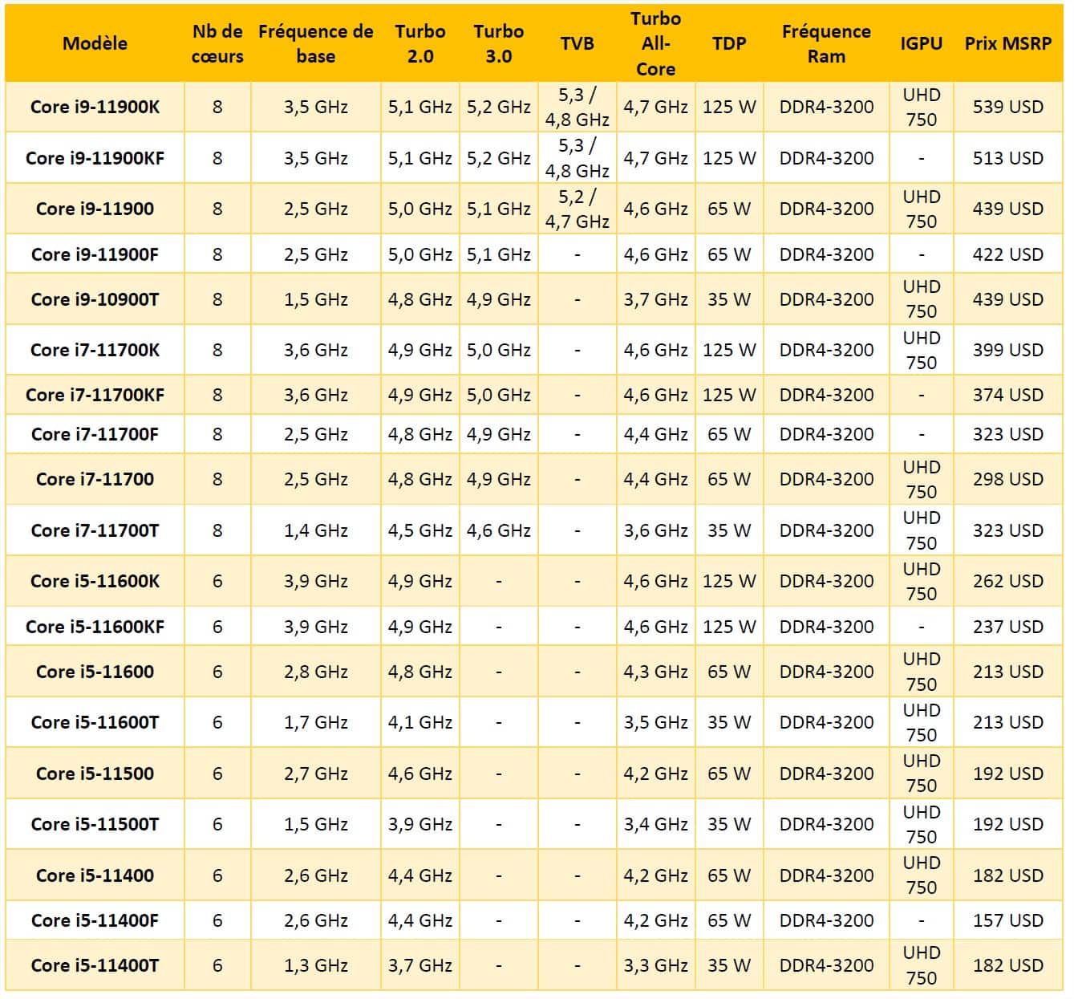Screen dimensions: 1074x999
Task: Select the All-Core value for Core i9-10900T
Action: click(656, 299)
